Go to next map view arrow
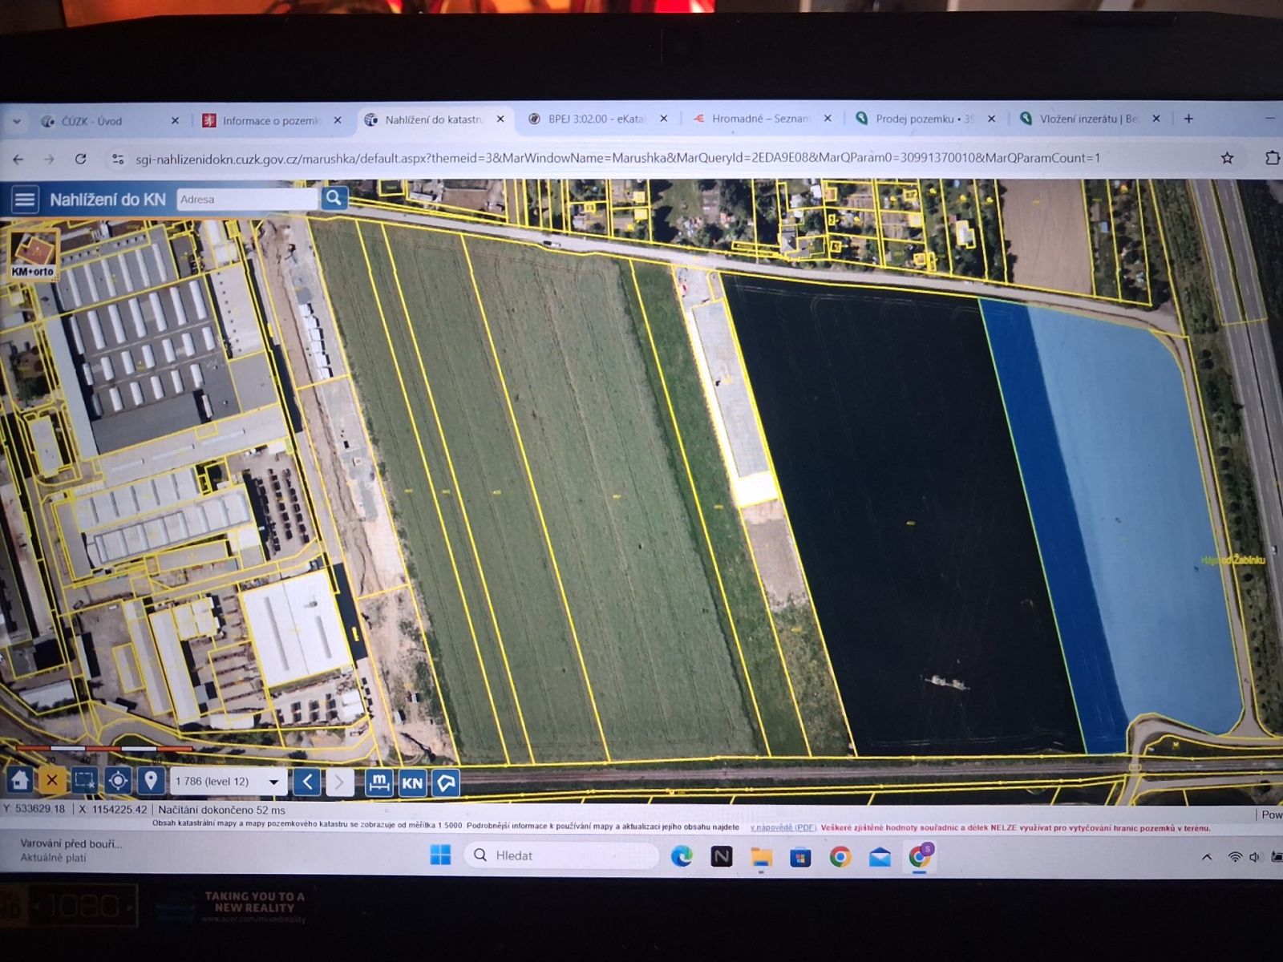The width and height of the screenshot is (1283, 962). [339, 781]
